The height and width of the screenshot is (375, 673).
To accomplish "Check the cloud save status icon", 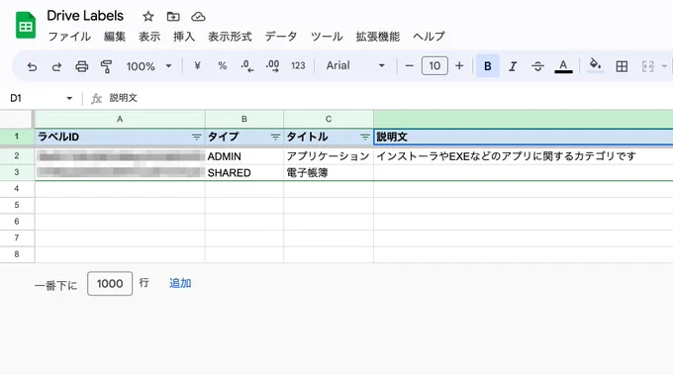I will [x=198, y=17].
